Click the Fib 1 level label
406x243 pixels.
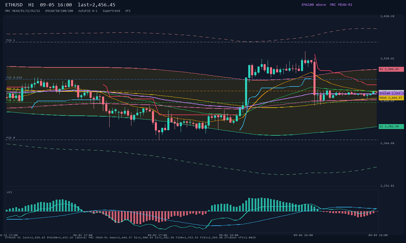pyautogui.click(x=11, y=40)
